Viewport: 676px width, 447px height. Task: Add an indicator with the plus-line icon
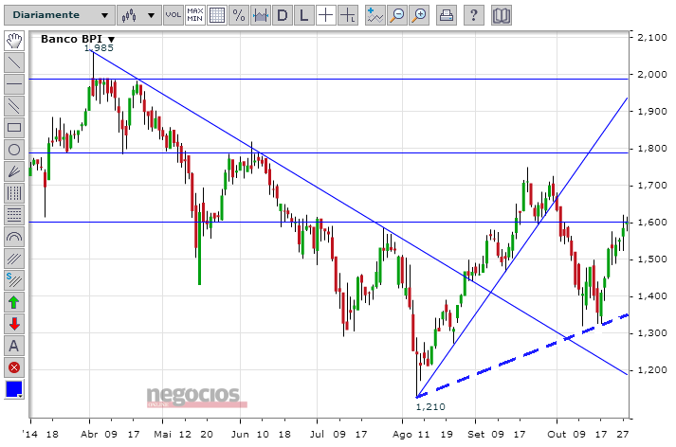coord(375,15)
